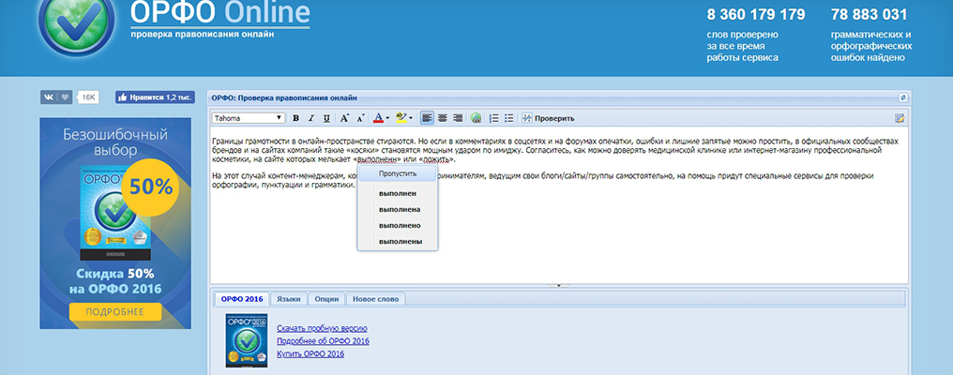This screenshot has height=375, width=953.
Task: Click the misspelled word «ложить» in text
Action: (438, 159)
